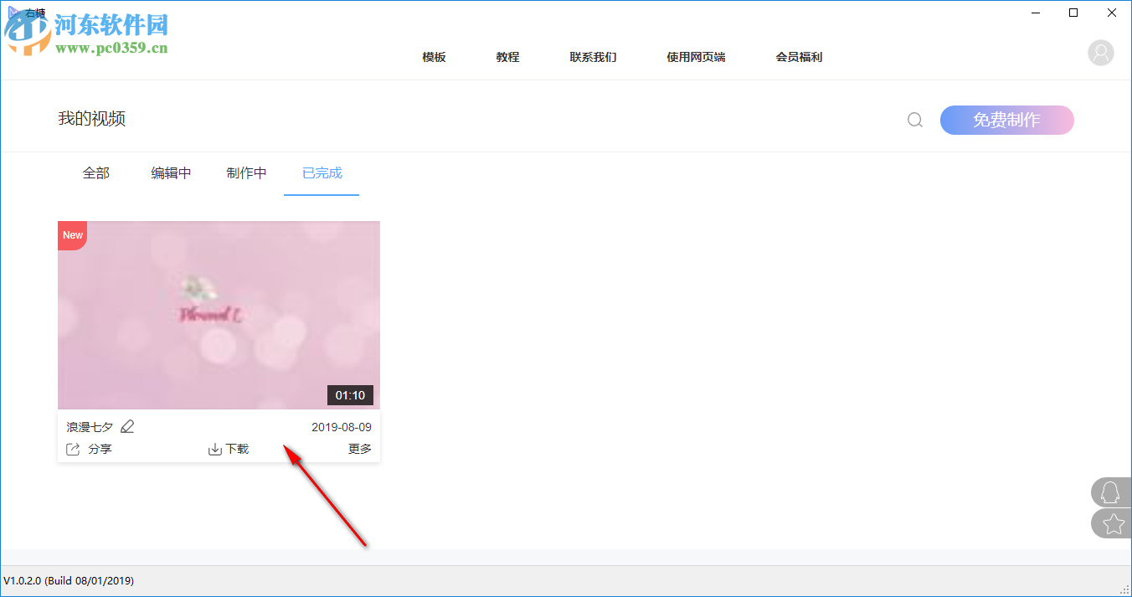This screenshot has height=597, width=1132.
Task: Click the 浪漫七夕 video title
Action: (x=90, y=427)
